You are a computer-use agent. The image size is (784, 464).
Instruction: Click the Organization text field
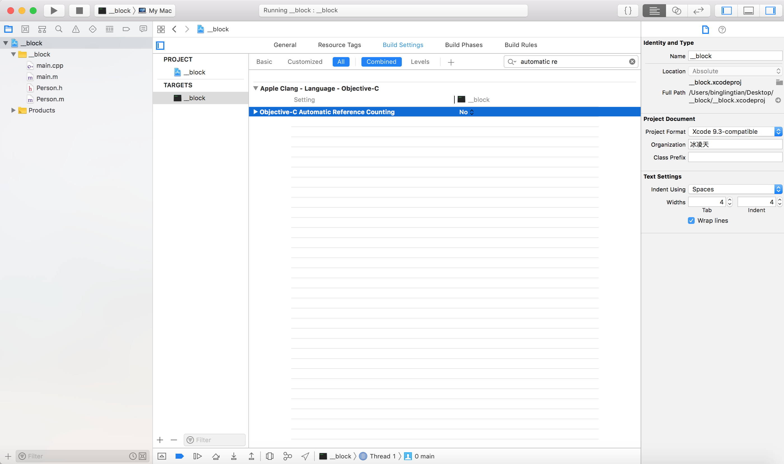click(735, 144)
